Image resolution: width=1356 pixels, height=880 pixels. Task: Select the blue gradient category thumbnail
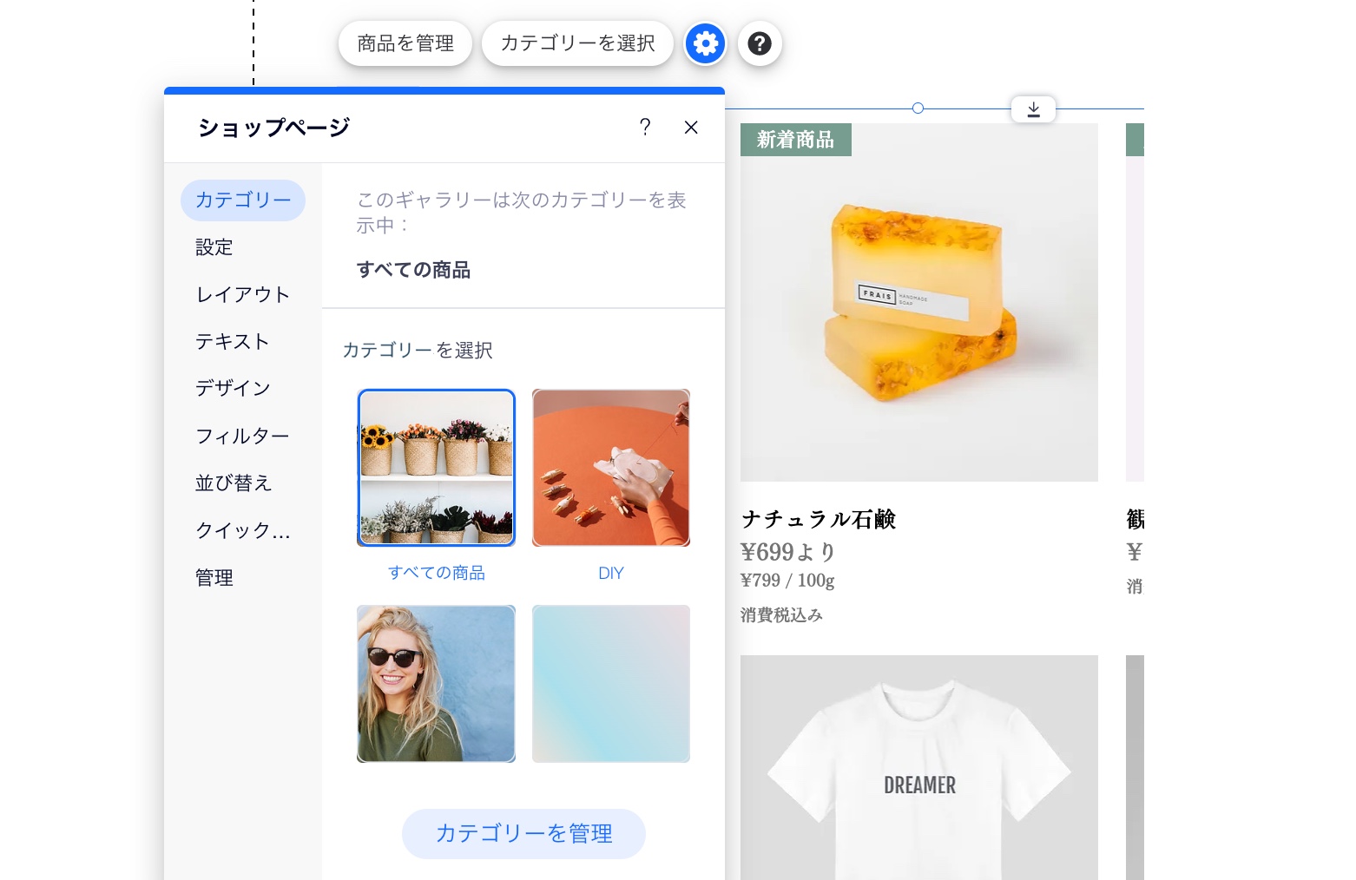pyautogui.click(x=611, y=684)
